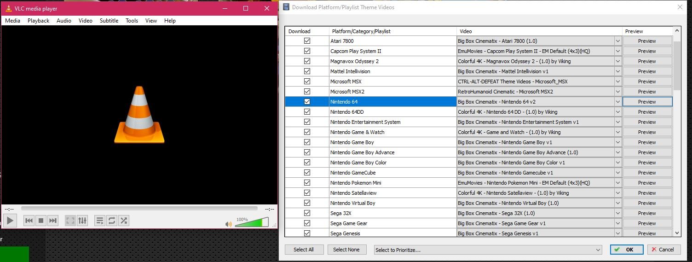This screenshot has height=262, width=692.
Task: Uncheck download for Atari 7800
Action: (x=307, y=41)
